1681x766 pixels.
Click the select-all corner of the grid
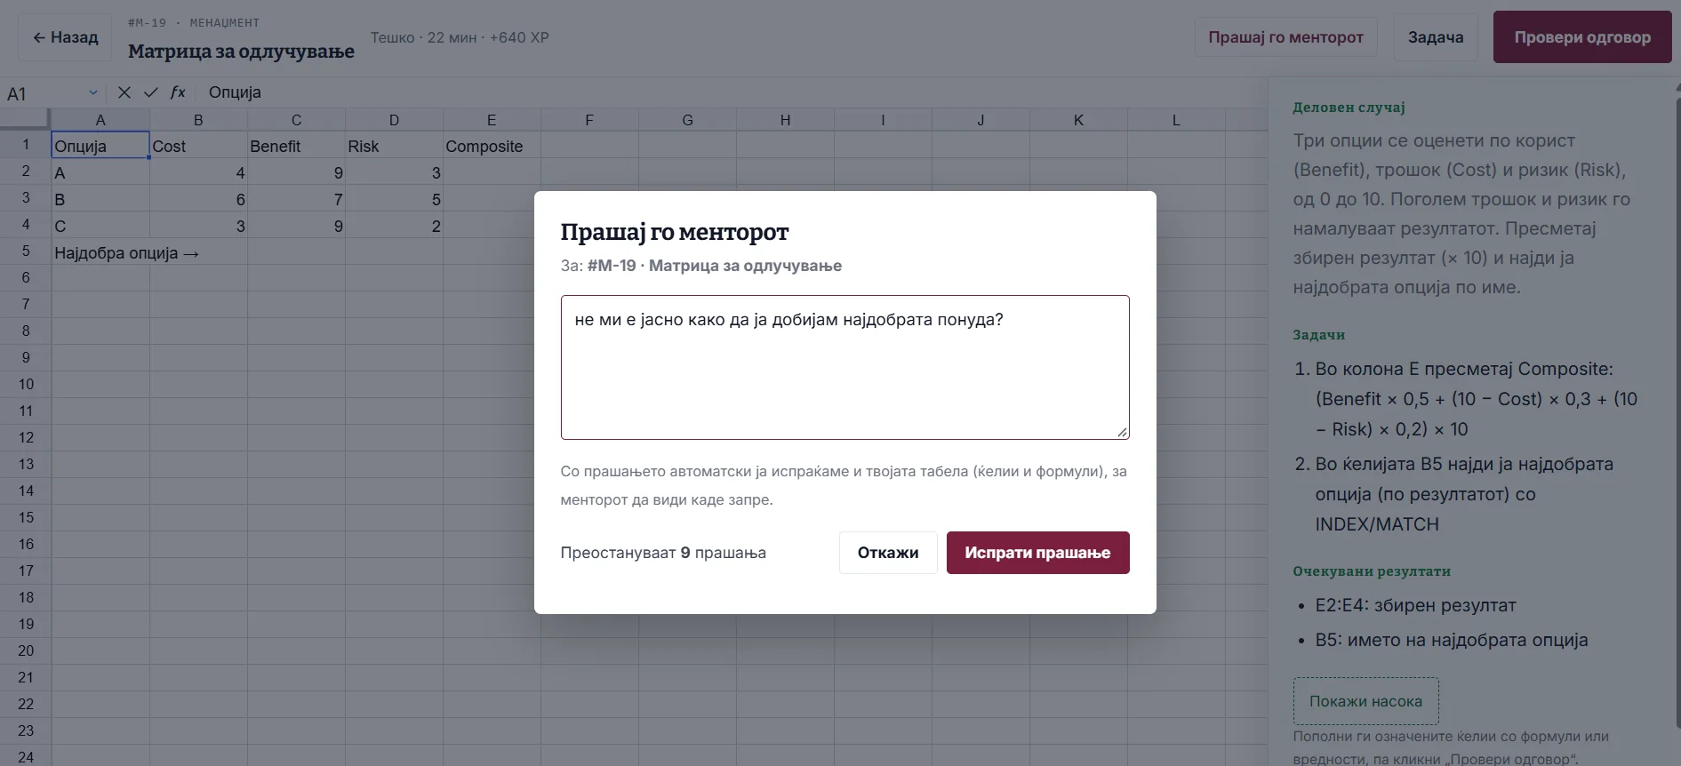pos(25,120)
